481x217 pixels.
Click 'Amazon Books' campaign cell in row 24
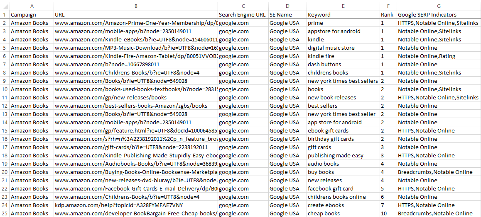point(32,205)
